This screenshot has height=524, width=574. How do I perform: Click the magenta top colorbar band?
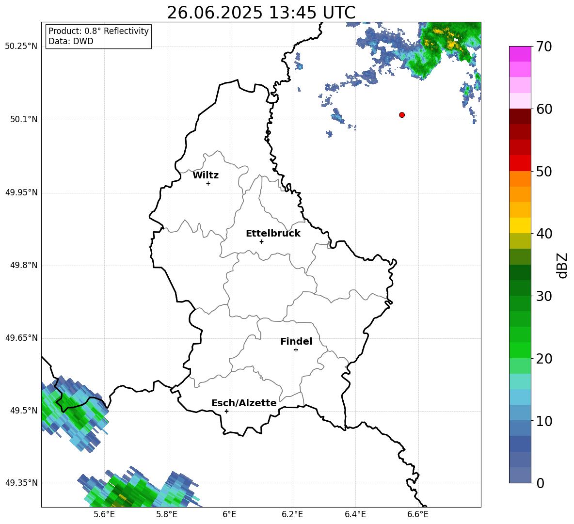[x=520, y=54]
